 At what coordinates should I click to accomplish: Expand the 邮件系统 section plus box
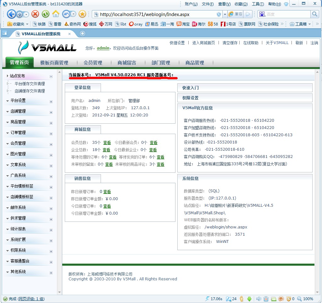[51, 209]
